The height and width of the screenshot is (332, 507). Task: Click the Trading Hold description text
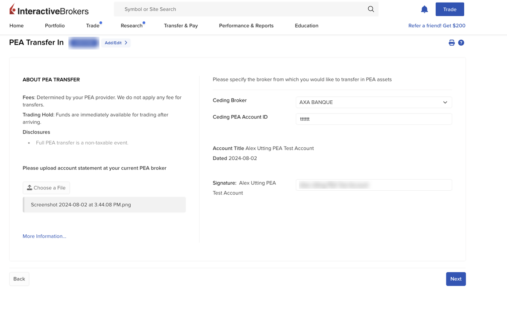point(95,118)
